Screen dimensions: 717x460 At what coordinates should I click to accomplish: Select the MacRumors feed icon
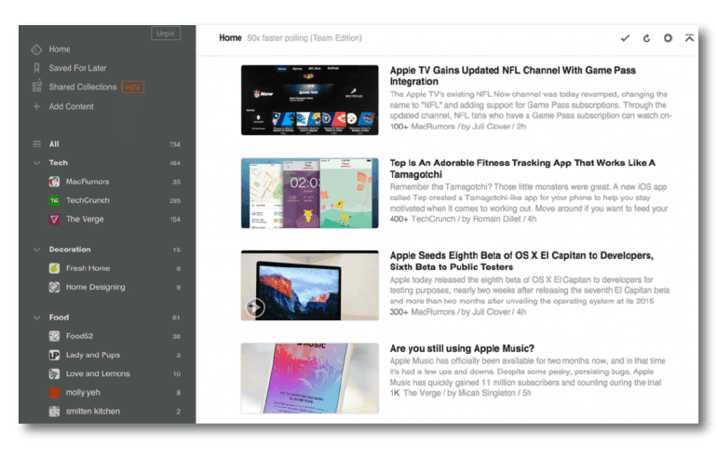(55, 182)
